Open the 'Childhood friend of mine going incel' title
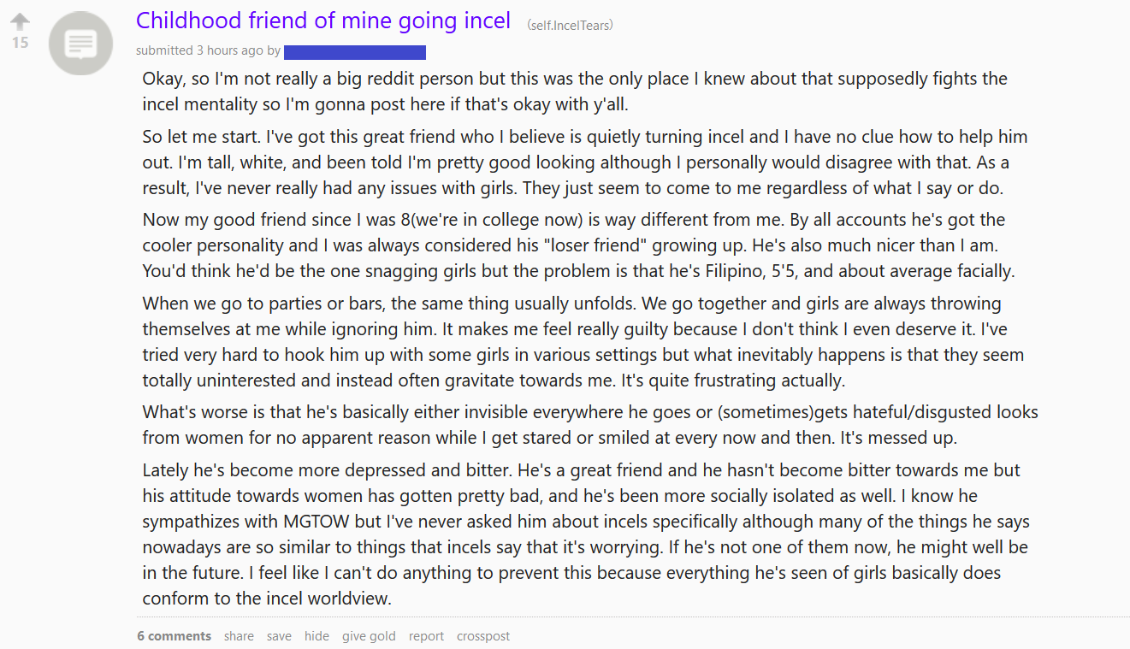This screenshot has width=1130, height=649. point(323,20)
